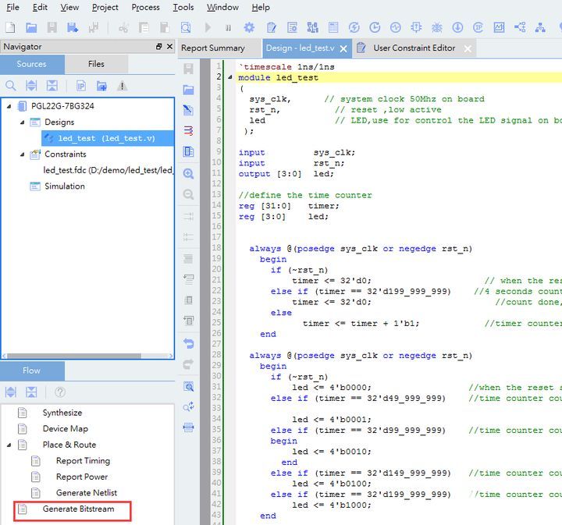Click the expand all icon in Flow panel
562x525 pixels.
click(x=11, y=392)
